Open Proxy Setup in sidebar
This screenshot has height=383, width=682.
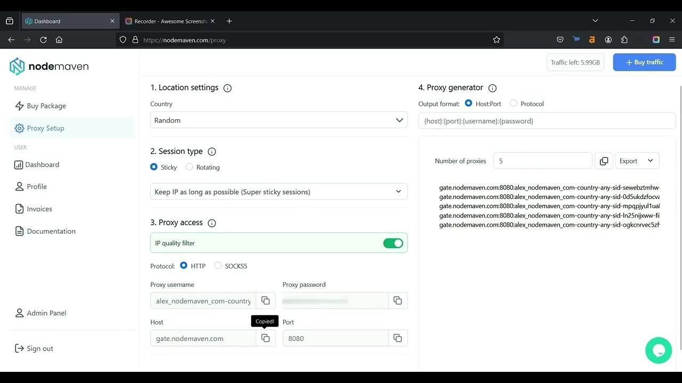coord(72,128)
